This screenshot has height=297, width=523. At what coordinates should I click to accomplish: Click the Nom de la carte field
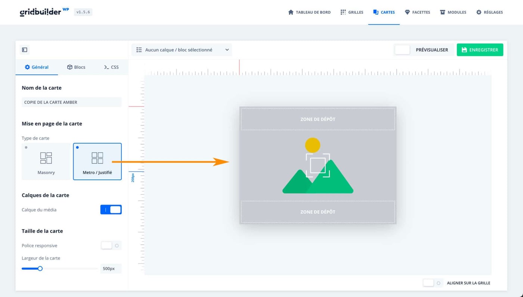(71, 102)
